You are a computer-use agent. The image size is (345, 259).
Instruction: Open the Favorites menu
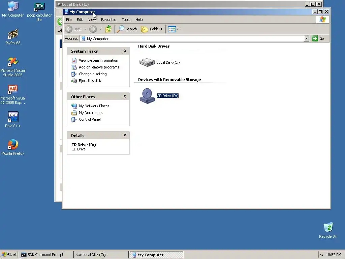click(x=109, y=20)
